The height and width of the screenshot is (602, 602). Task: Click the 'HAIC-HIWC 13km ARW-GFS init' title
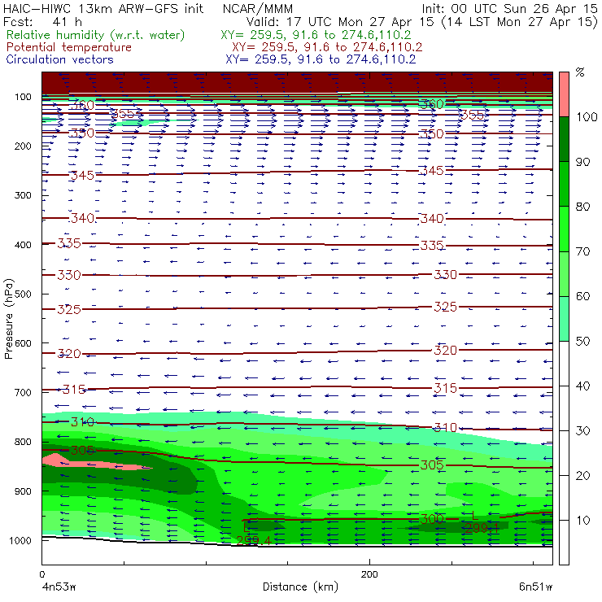tap(103, 9)
